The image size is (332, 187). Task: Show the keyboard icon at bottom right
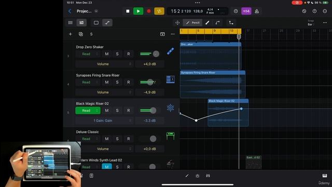(x=325, y=176)
